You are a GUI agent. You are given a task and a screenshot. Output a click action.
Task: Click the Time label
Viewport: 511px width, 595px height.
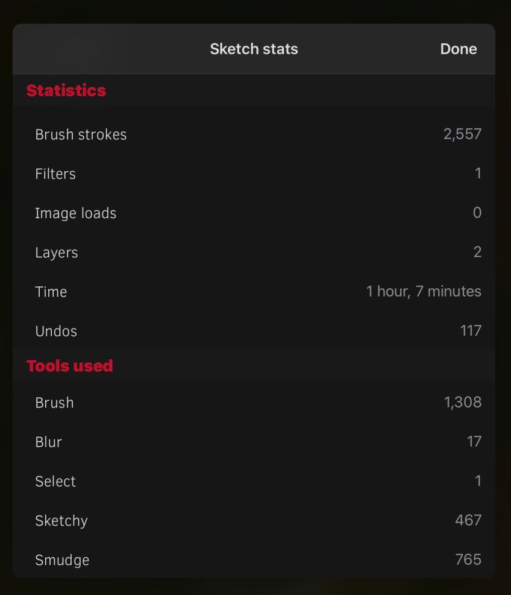point(51,292)
